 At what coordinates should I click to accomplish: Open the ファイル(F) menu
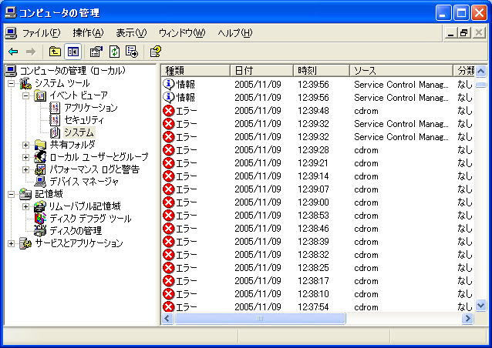click(x=41, y=33)
